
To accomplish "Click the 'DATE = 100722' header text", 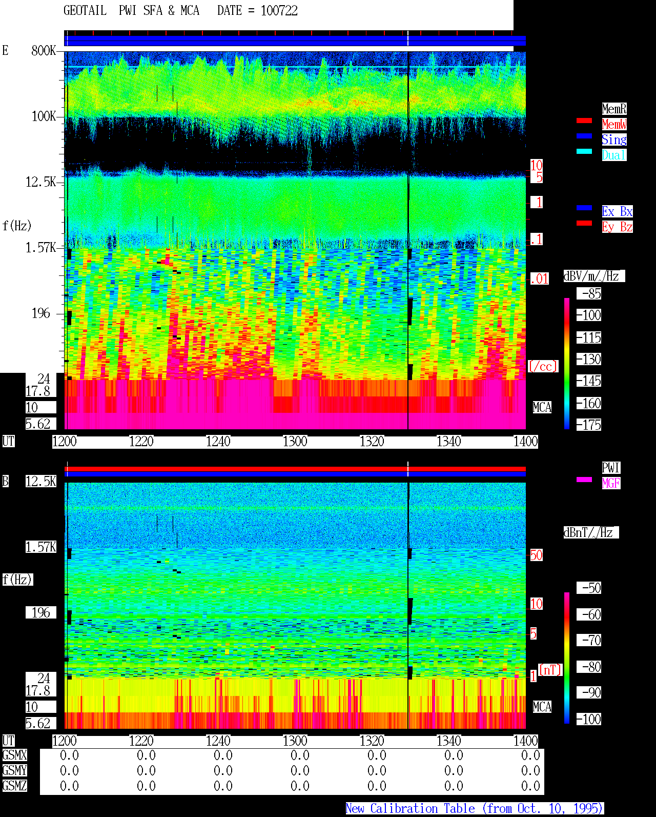I will pos(257,11).
